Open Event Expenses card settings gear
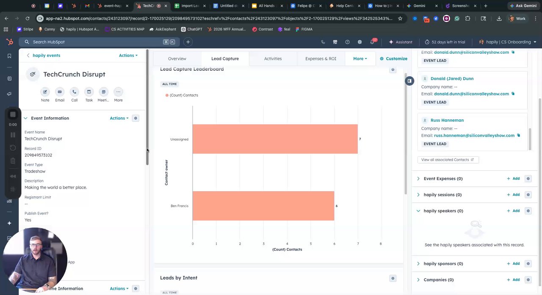This screenshot has width=542, height=295. 528,178
